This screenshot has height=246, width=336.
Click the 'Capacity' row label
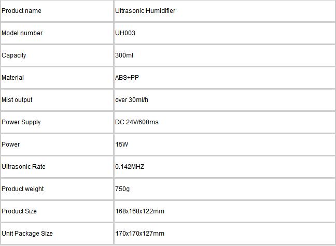13,55
